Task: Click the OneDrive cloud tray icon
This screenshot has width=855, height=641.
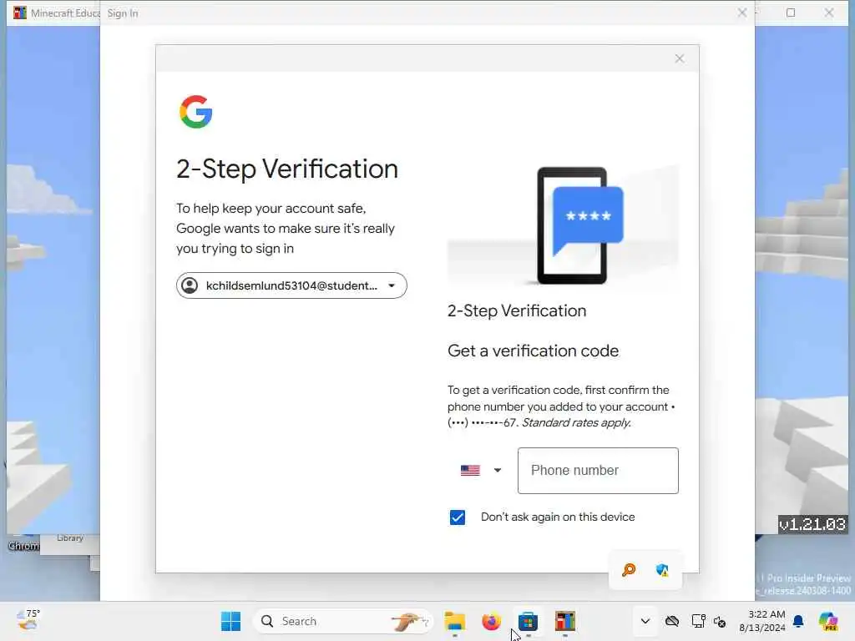Action: [x=672, y=621]
